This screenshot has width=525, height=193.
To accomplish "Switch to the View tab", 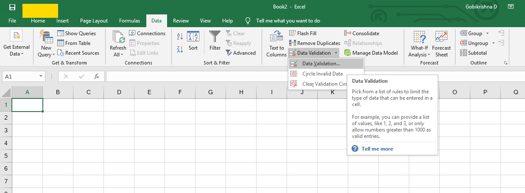I will tap(205, 20).
